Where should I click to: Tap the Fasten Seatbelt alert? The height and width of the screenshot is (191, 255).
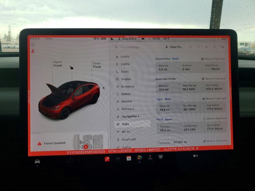pos(52,143)
